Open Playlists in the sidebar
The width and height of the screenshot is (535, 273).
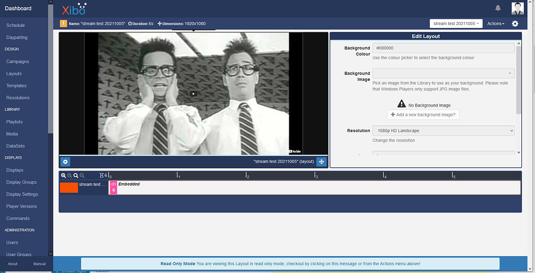click(14, 122)
